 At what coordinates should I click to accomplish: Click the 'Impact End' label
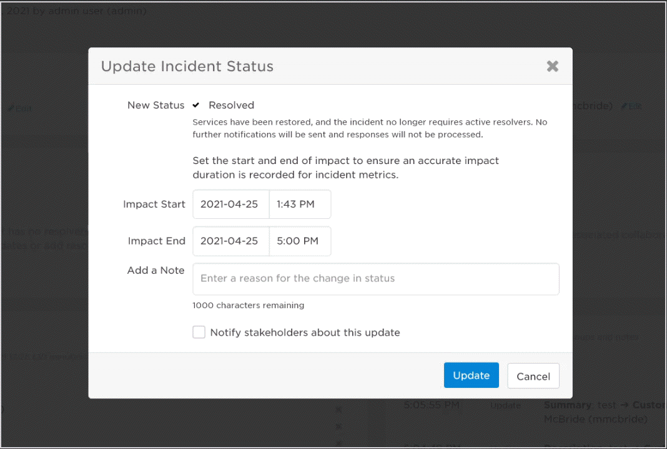(157, 241)
